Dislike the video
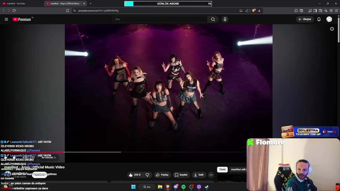The width and height of the screenshot is (340, 191). point(147,175)
